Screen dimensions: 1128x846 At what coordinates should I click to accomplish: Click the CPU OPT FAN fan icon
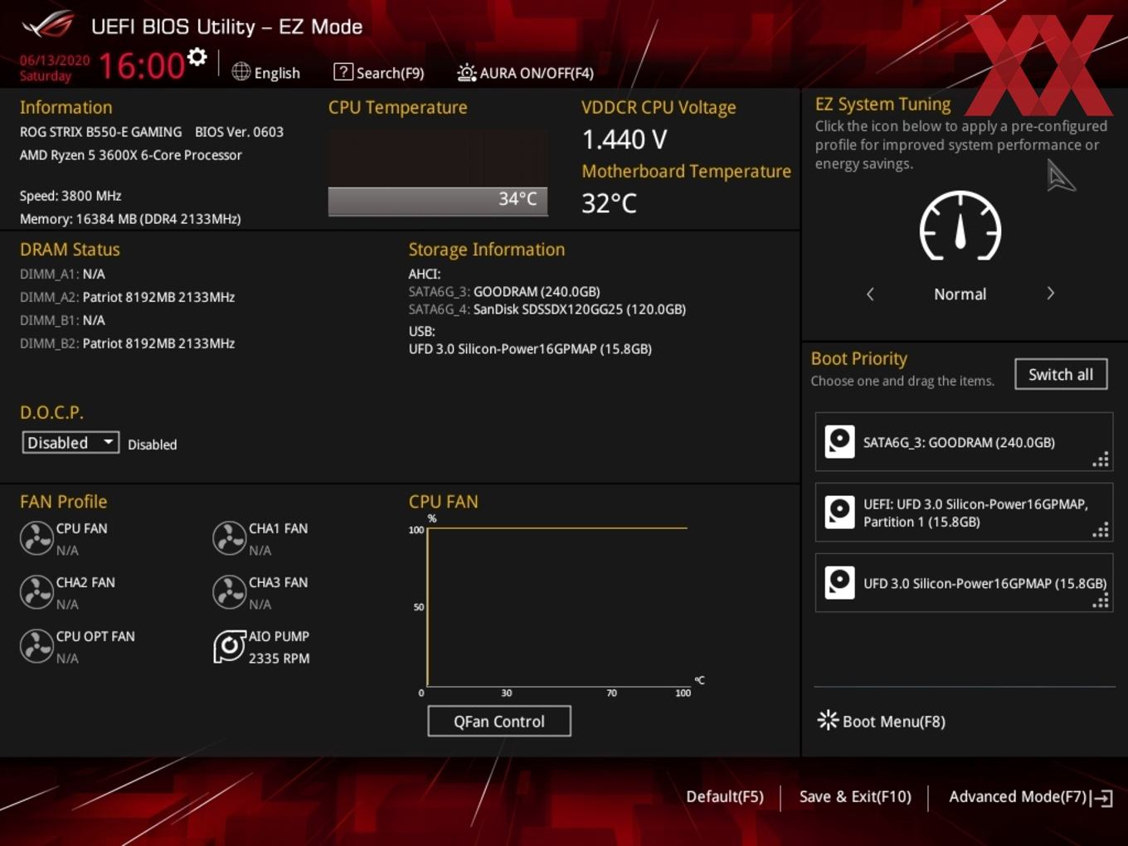tap(36, 646)
